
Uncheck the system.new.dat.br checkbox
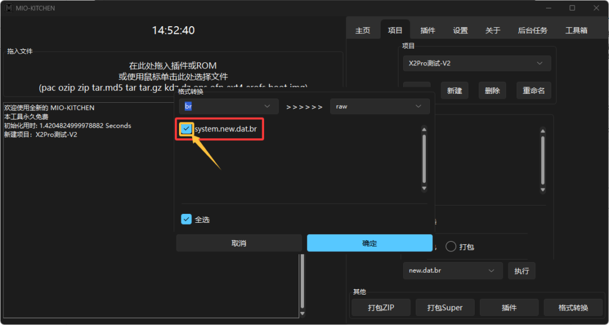pos(187,129)
